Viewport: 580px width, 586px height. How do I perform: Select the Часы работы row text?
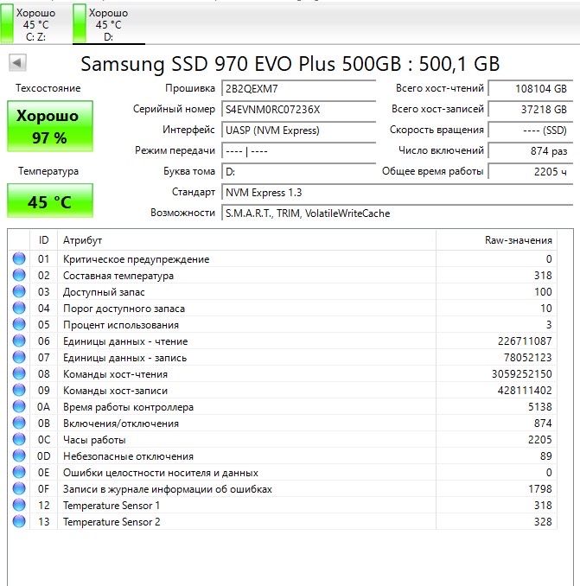[94, 440]
